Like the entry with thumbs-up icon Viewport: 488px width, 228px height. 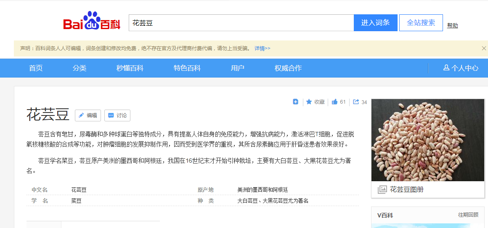pos(335,102)
